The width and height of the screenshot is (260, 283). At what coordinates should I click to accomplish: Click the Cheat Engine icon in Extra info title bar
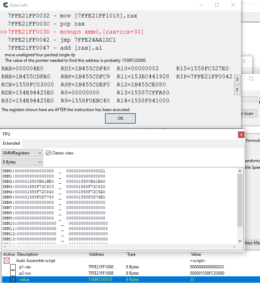tap(5, 5)
